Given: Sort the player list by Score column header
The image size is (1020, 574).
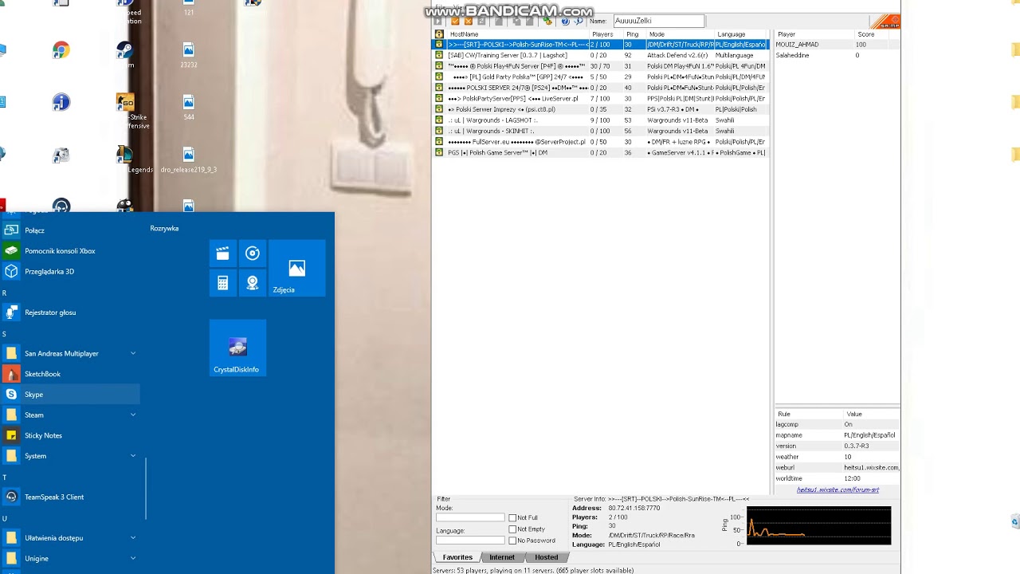Looking at the screenshot, I should (876, 34).
